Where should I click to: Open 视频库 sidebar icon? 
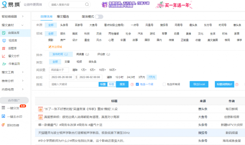point(4,41)
